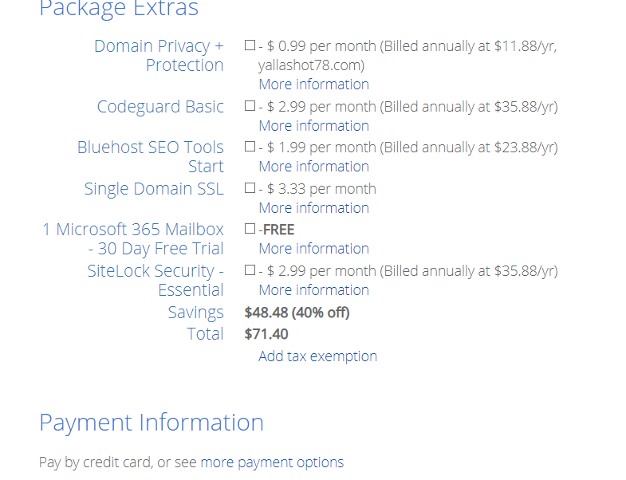Check the Bluehost SEO Tools Start option
Image resolution: width=626 pixels, height=480 pixels.
[250, 147]
